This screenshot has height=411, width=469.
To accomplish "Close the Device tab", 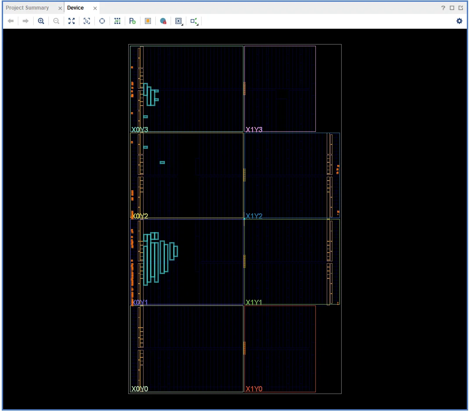I will tap(95, 8).
